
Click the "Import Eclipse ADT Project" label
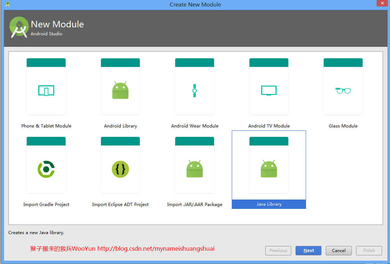coord(120,205)
